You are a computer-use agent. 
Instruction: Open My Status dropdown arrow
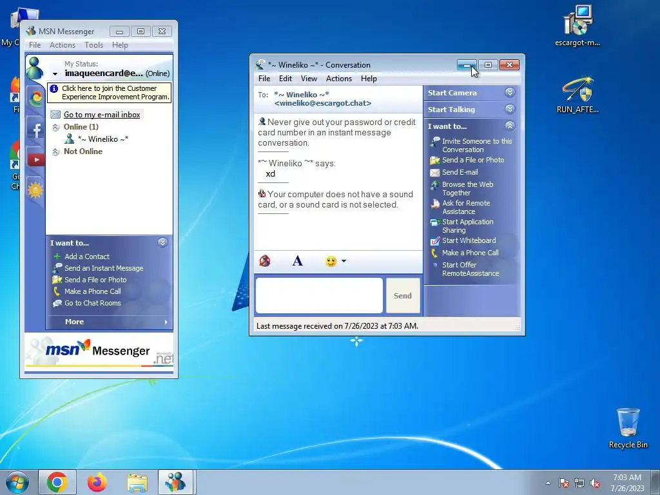point(55,74)
